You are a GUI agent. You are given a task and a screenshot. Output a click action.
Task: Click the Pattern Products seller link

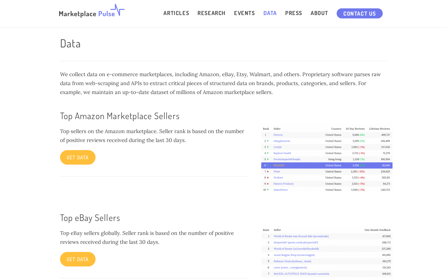click(283, 184)
